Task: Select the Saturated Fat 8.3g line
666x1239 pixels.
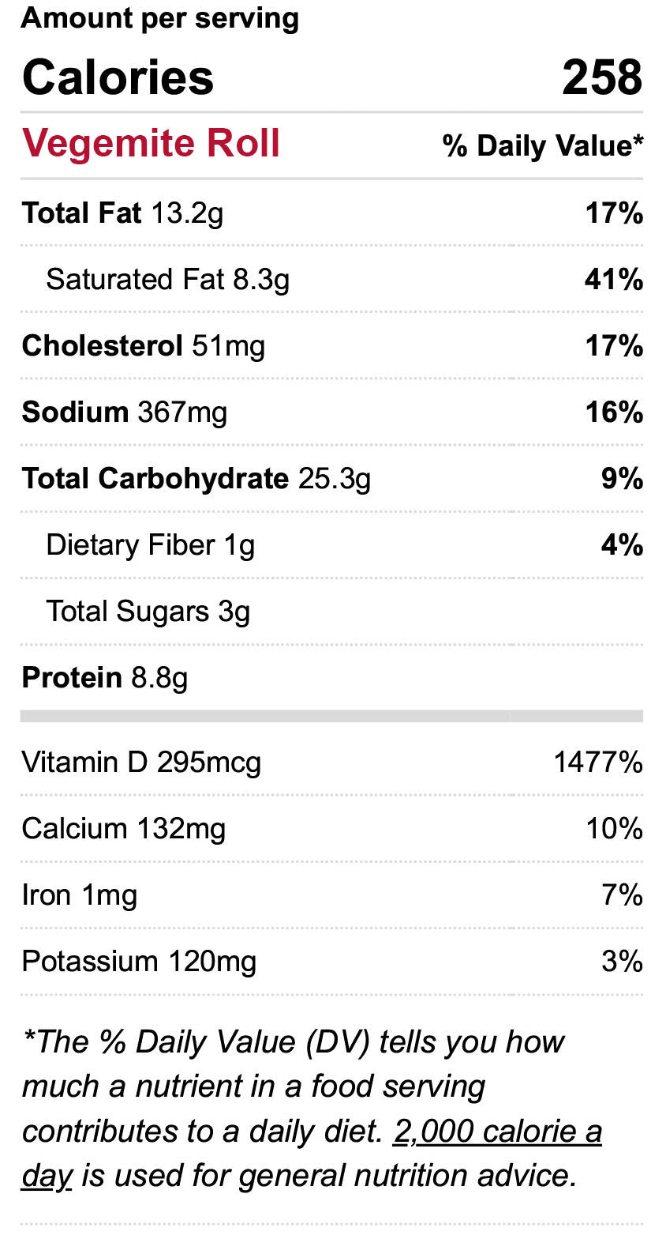Action: 167,280
